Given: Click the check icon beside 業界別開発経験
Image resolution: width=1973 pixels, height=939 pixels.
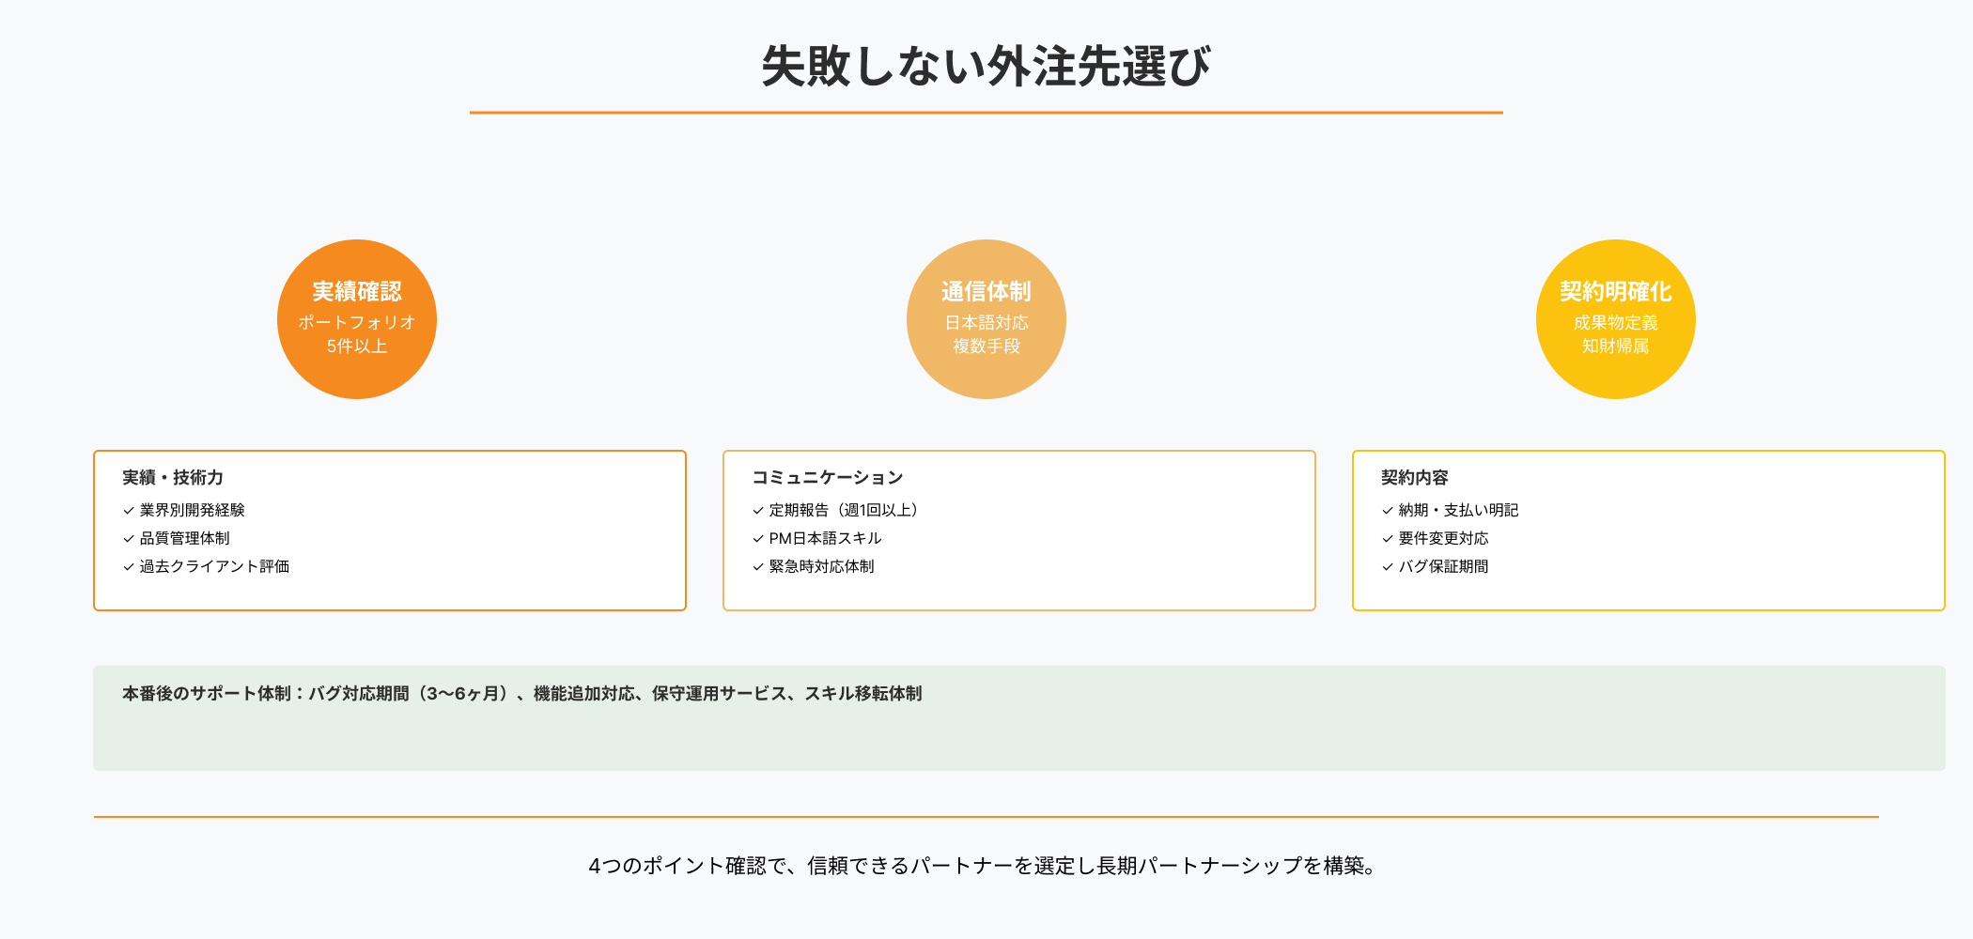Looking at the screenshot, I should [x=127, y=510].
